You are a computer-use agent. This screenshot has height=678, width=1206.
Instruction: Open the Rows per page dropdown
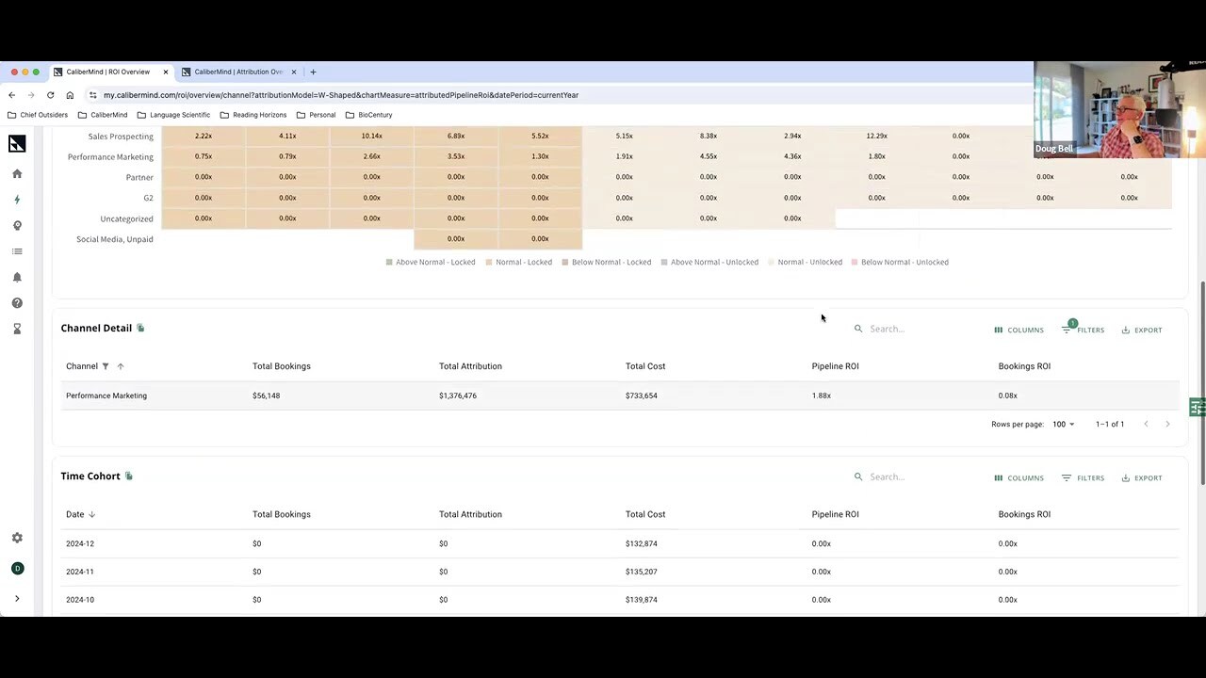click(x=1063, y=424)
